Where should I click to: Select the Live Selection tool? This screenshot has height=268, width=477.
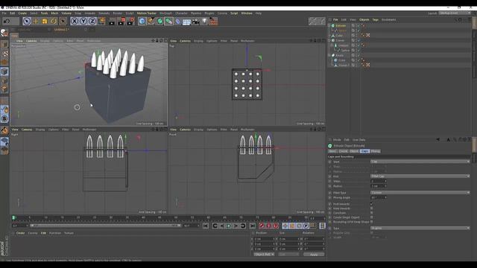[x=27, y=21]
